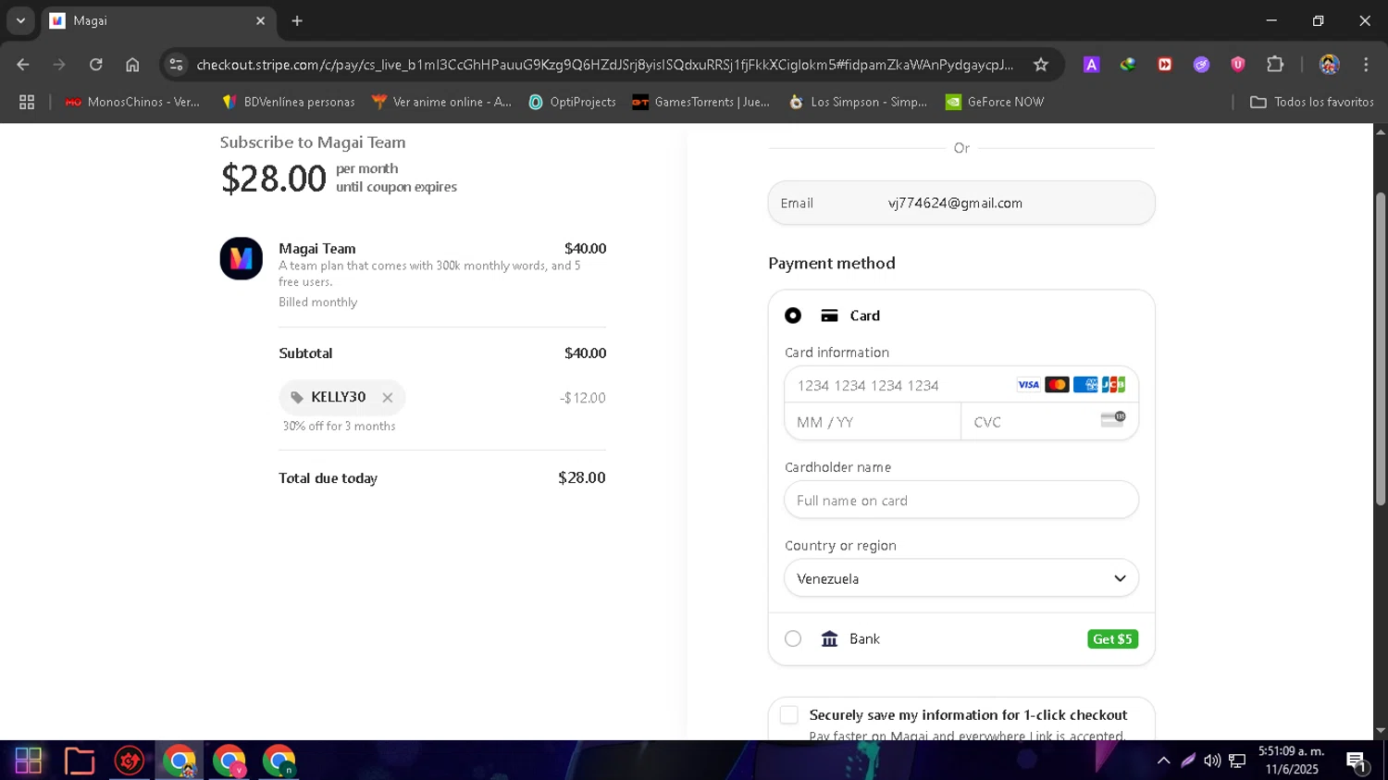Click the Cardholder name field

click(961, 500)
